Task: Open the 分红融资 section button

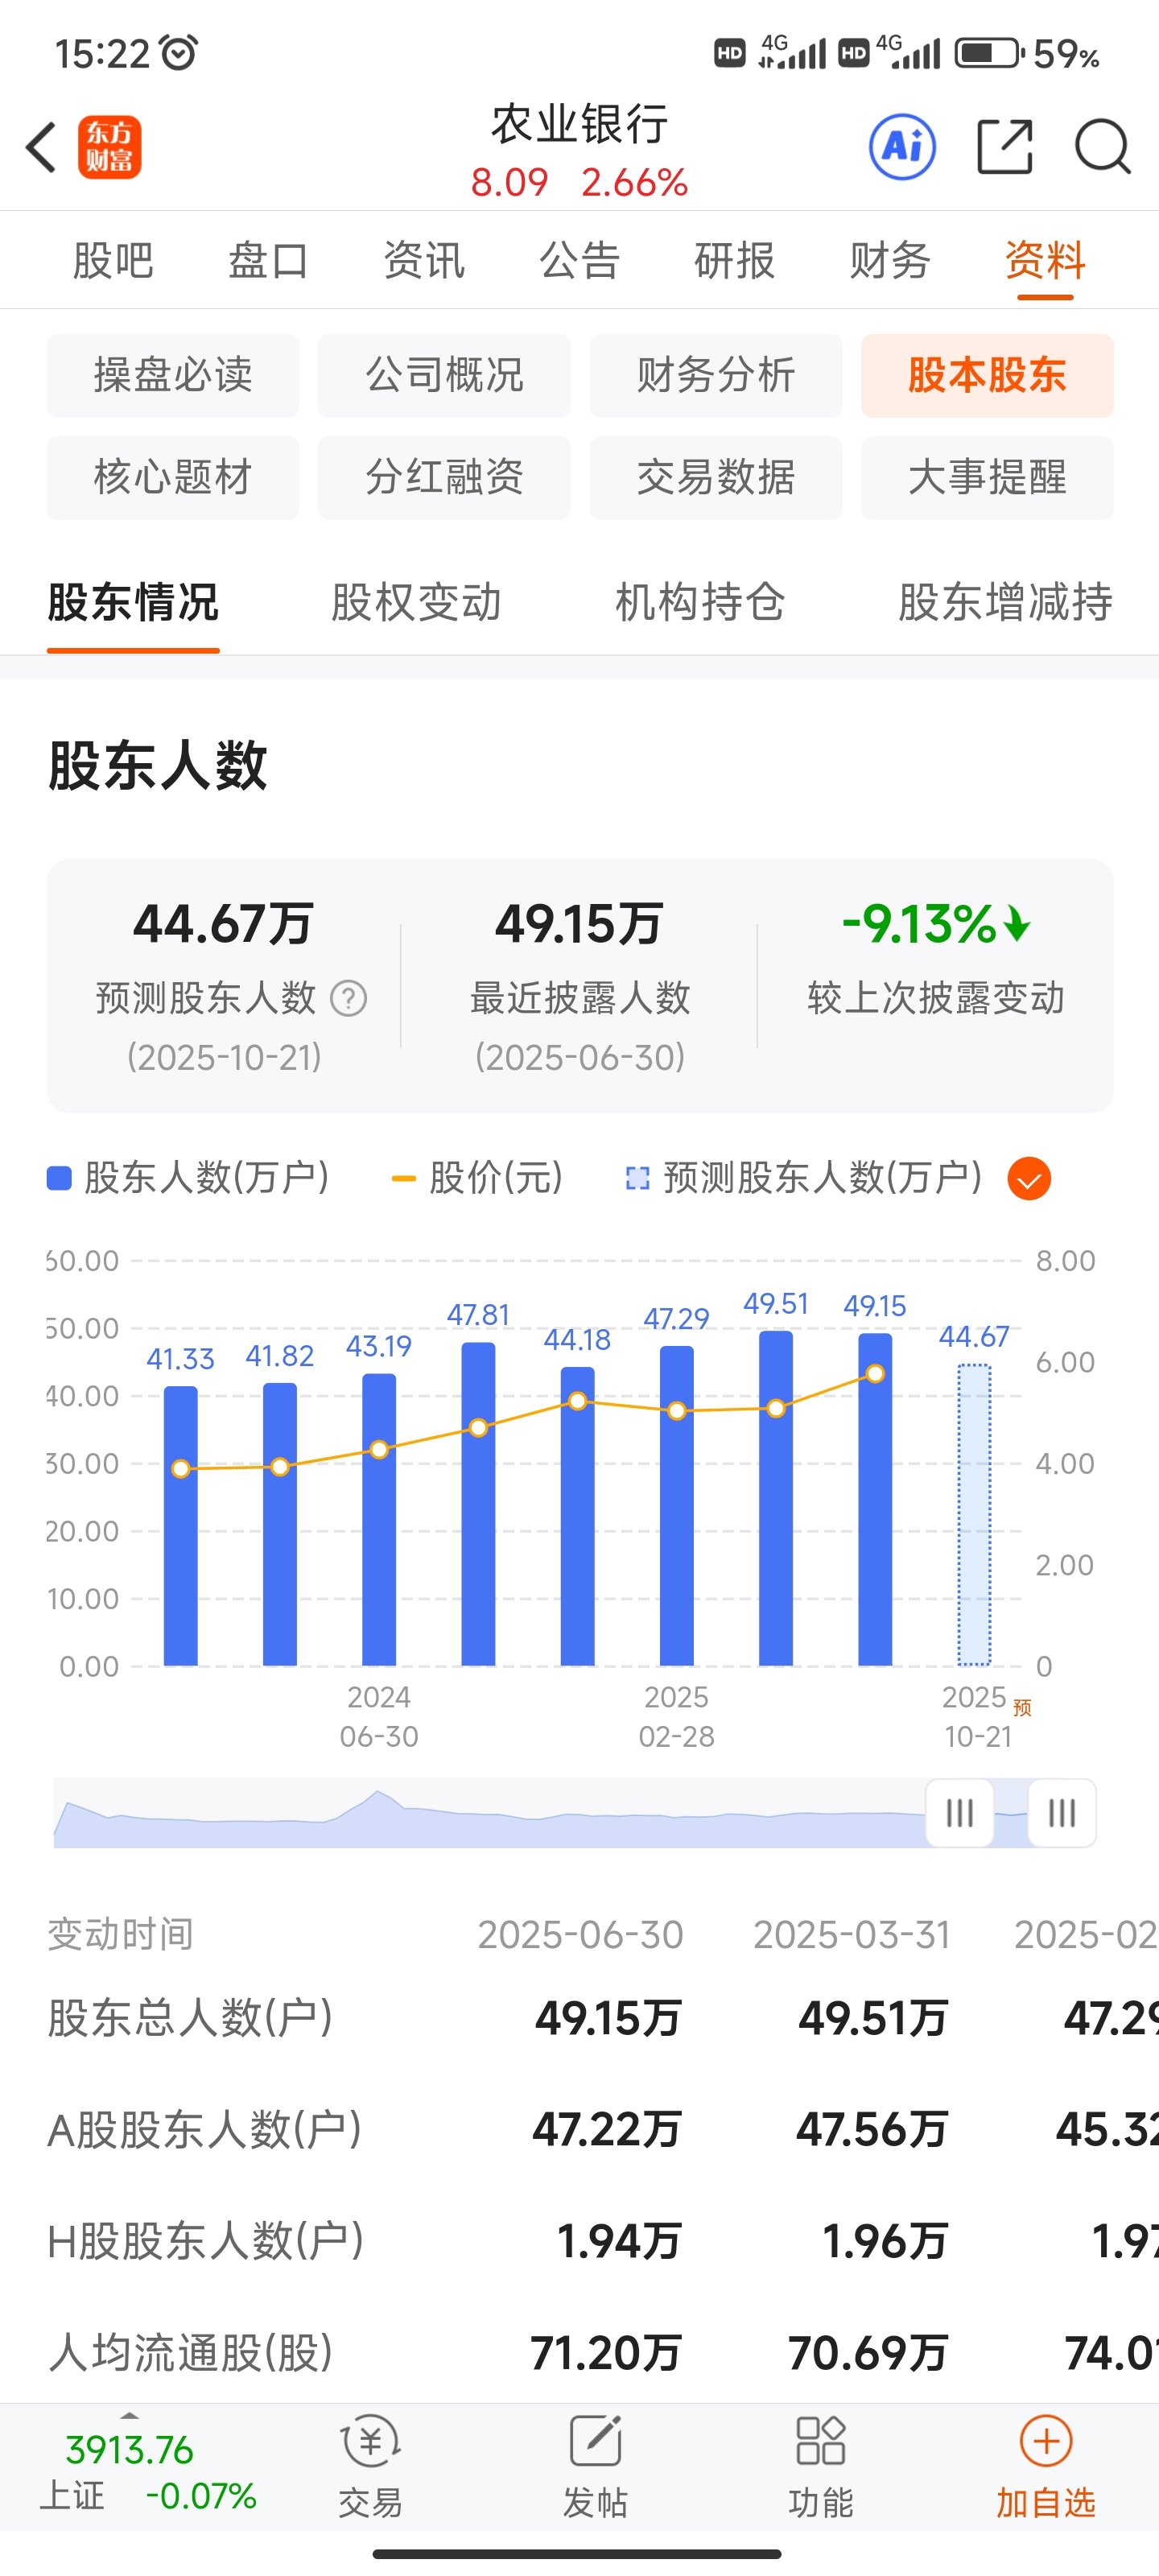Action: tap(444, 477)
